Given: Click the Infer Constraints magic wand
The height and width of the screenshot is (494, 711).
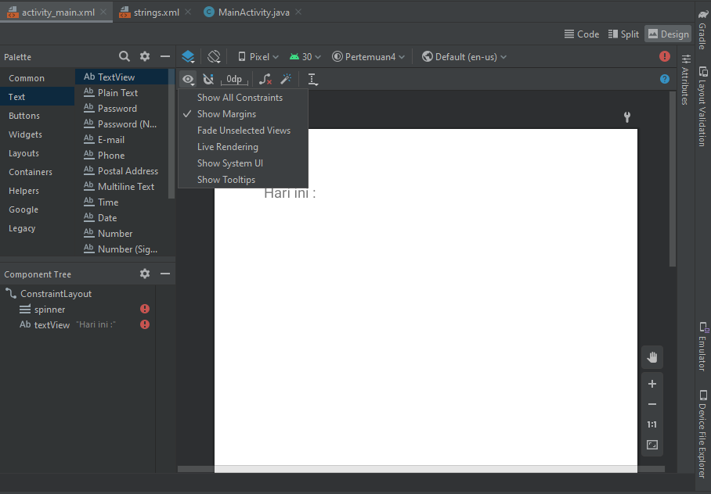Looking at the screenshot, I should tap(286, 79).
